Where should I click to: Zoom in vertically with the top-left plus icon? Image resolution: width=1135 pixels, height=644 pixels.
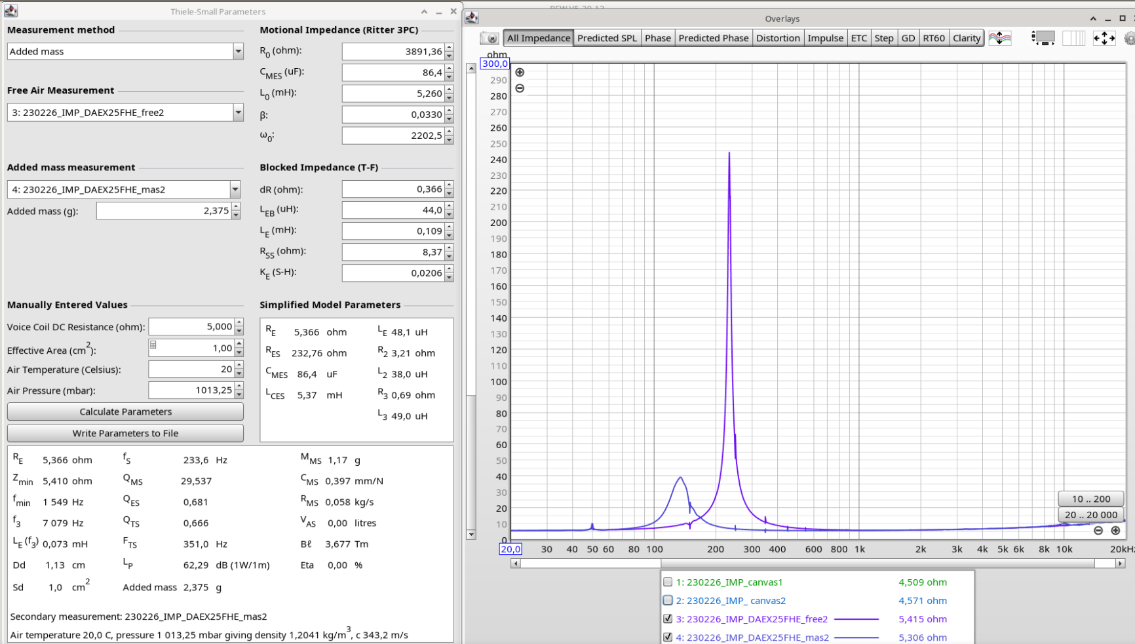(x=520, y=72)
